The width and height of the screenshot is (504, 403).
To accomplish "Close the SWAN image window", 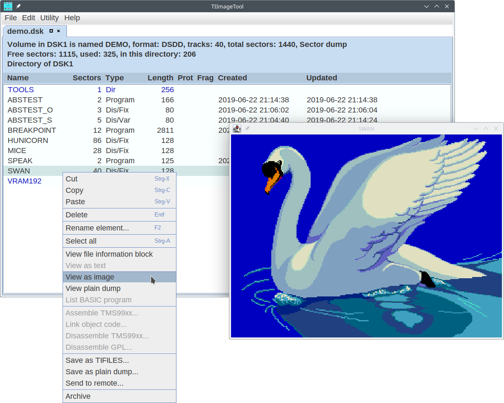I will [x=496, y=129].
